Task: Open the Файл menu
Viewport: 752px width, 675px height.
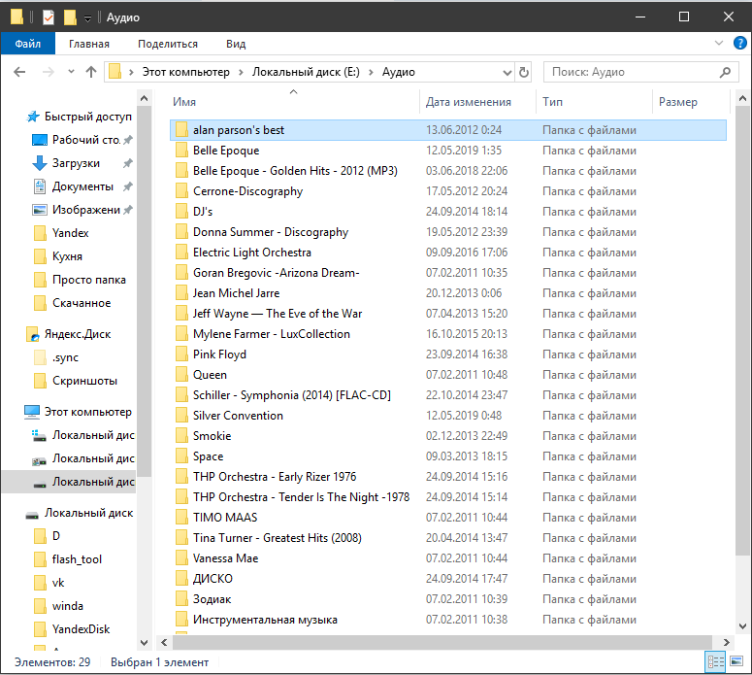Action: tap(28, 44)
